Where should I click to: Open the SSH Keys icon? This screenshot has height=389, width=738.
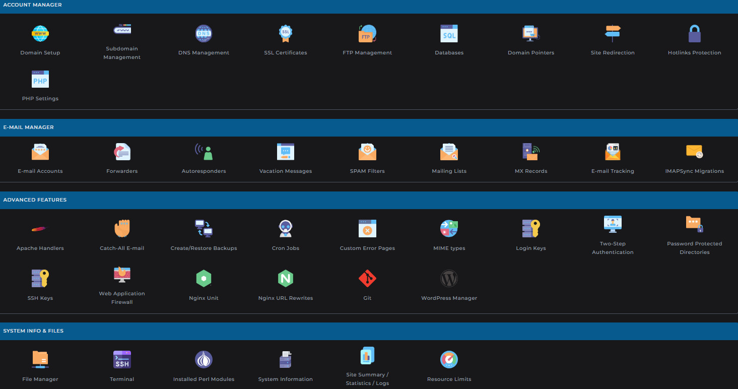click(x=40, y=279)
